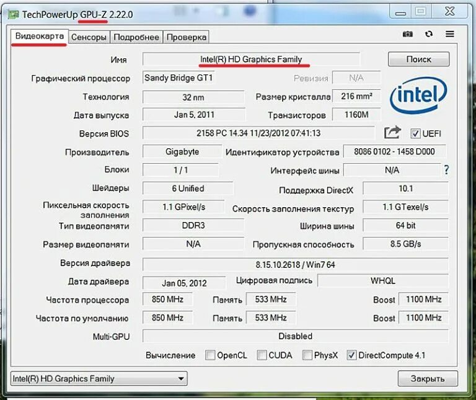The image size is (476, 400).
Task: Click the Закрыть button
Action: [428, 378]
